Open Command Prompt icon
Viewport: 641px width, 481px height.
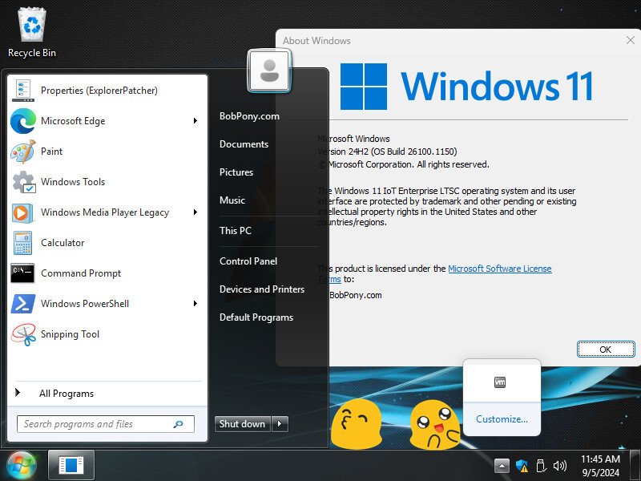22,273
